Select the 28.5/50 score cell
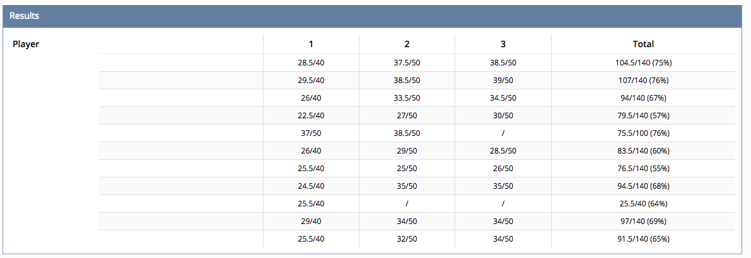 coord(503,151)
